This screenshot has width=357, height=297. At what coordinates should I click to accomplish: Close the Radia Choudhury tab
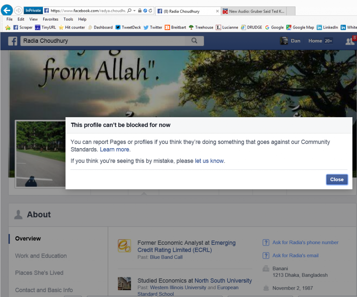[x=217, y=11]
